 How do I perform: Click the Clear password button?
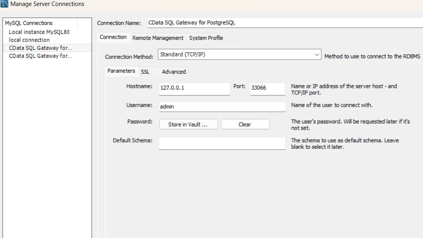pos(245,124)
